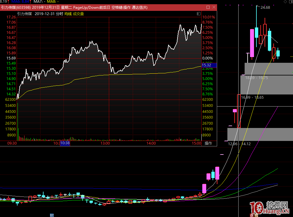The image size is (293, 217).
Task: Click the 引力传媒 stock name in header
Action: tap(24, 14)
